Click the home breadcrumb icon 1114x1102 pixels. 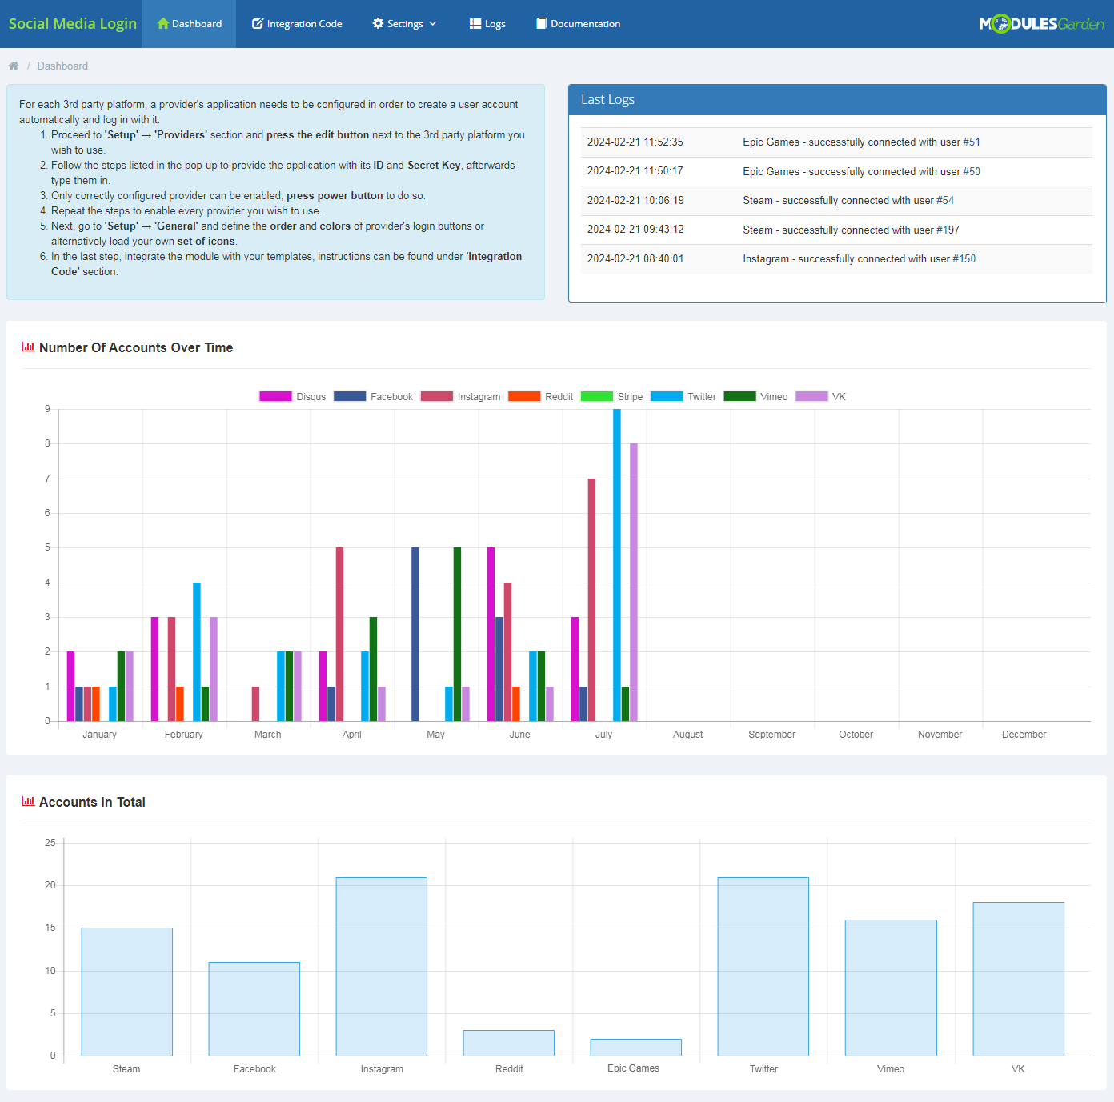[14, 66]
